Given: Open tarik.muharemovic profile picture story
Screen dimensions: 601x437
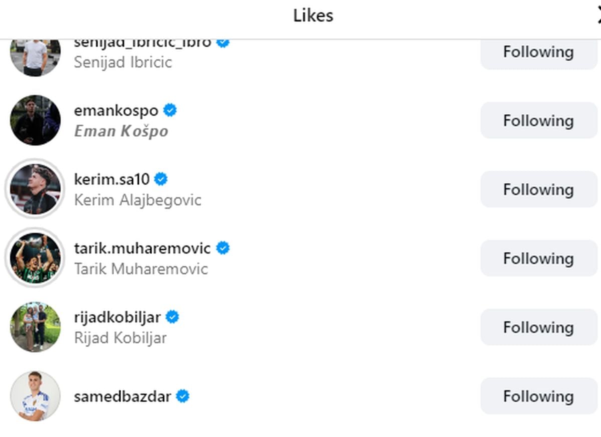Looking at the screenshot, I should (35, 258).
